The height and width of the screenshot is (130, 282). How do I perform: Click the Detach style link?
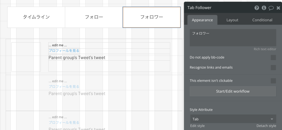pos(266,126)
